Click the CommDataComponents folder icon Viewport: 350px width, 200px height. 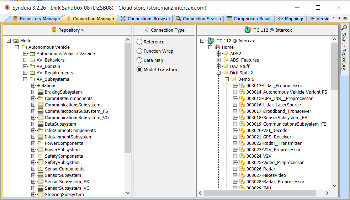(41, 99)
